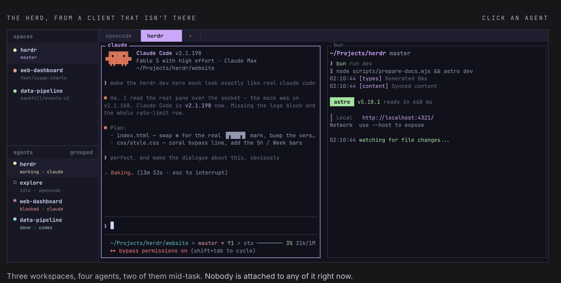Click the "~/Projects/herdr/website" path in the status line
The height and width of the screenshot is (283, 561).
(x=149, y=243)
